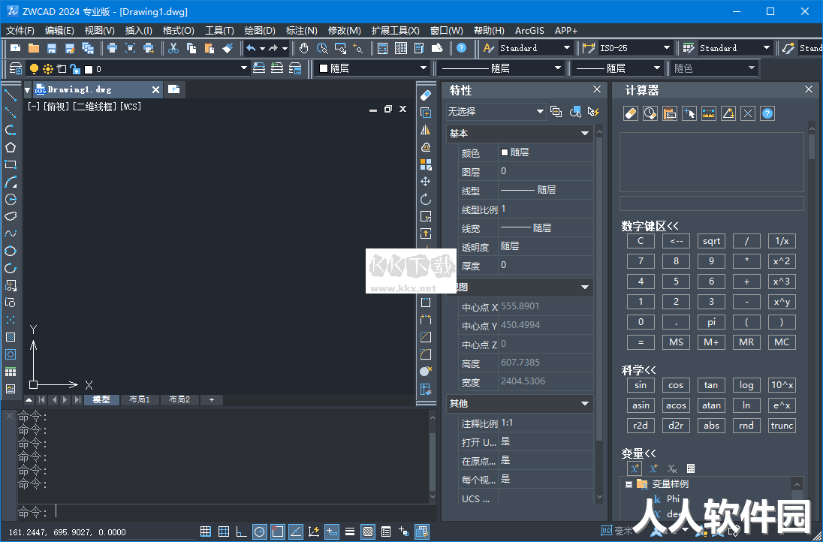Toggle Lineweight display in status bar
The height and width of the screenshot is (542, 823).
[350, 531]
